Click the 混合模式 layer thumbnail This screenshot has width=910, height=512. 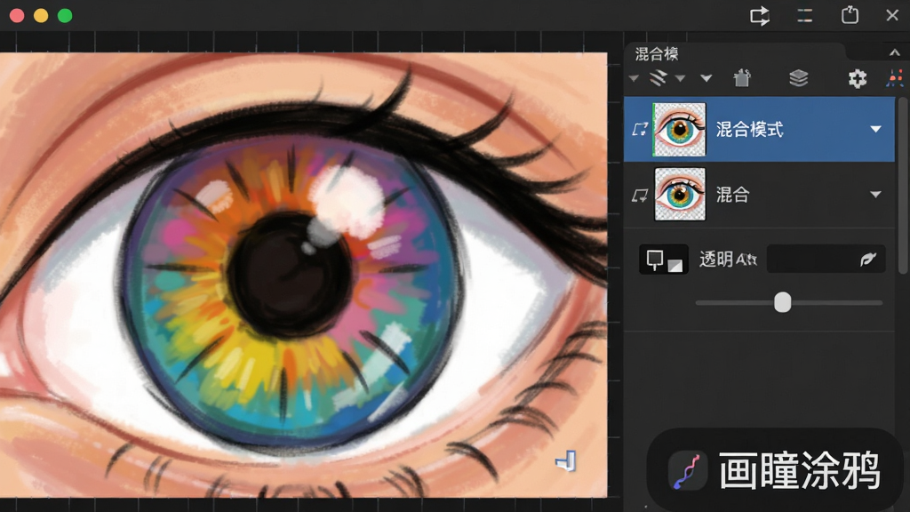680,130
